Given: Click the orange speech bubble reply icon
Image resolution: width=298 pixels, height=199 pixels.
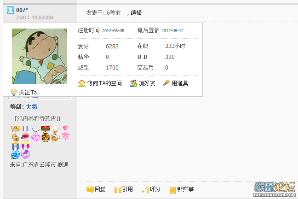Looking at the screenshot, I should click(90, 190).
